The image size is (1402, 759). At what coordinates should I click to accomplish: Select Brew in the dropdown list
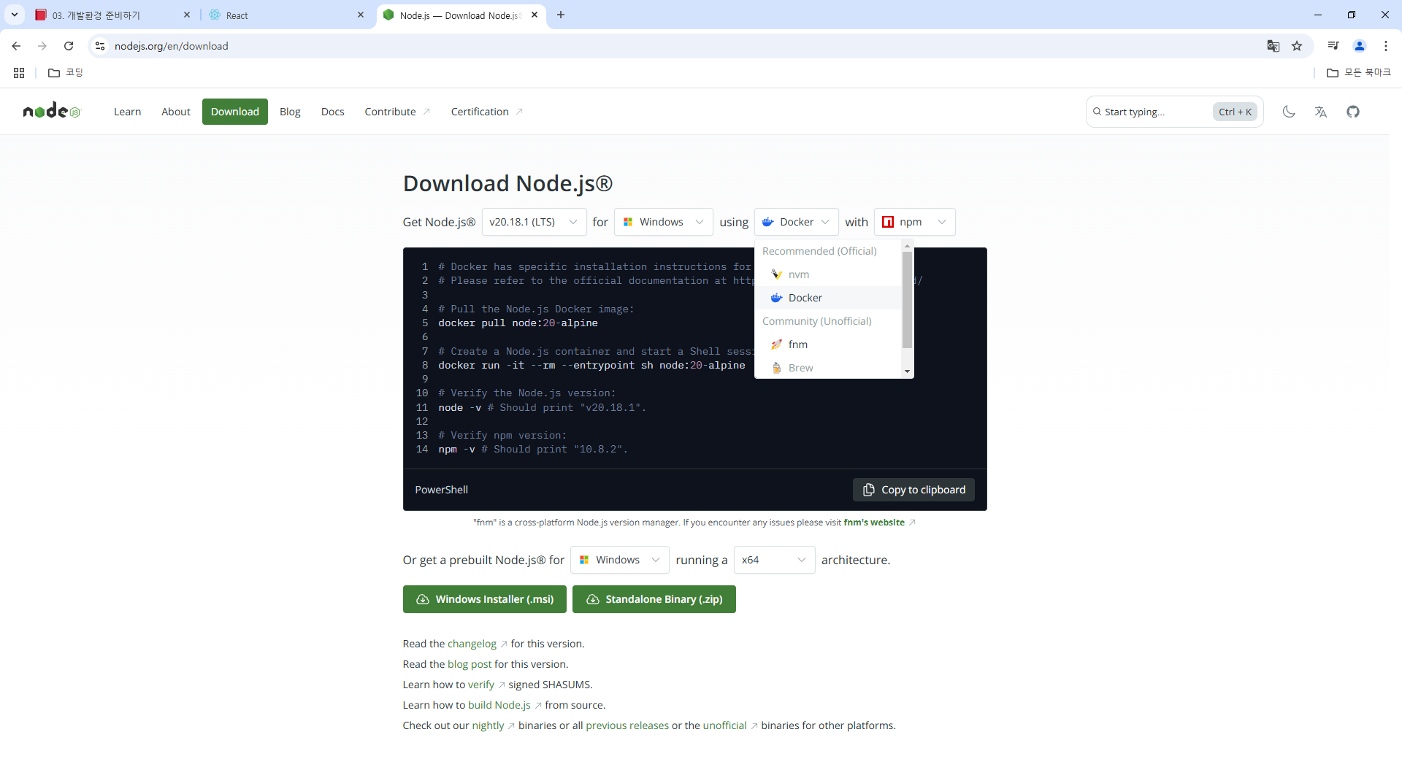point(828,368)
